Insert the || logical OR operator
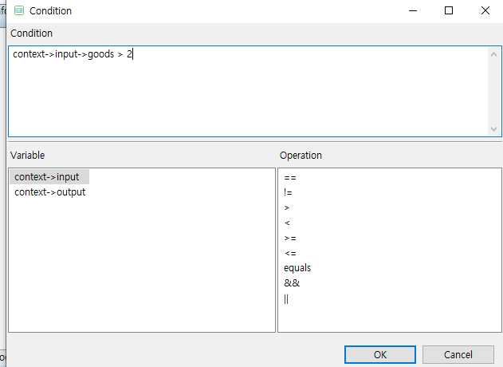The height and width of the screenshot is (367, 503). pyautogui.click(x=286, y=299)
